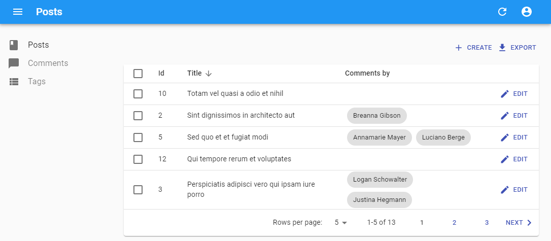Screen dimensions: 551x241
Task: Click the refresh icon in header
Action: (502, 12)
